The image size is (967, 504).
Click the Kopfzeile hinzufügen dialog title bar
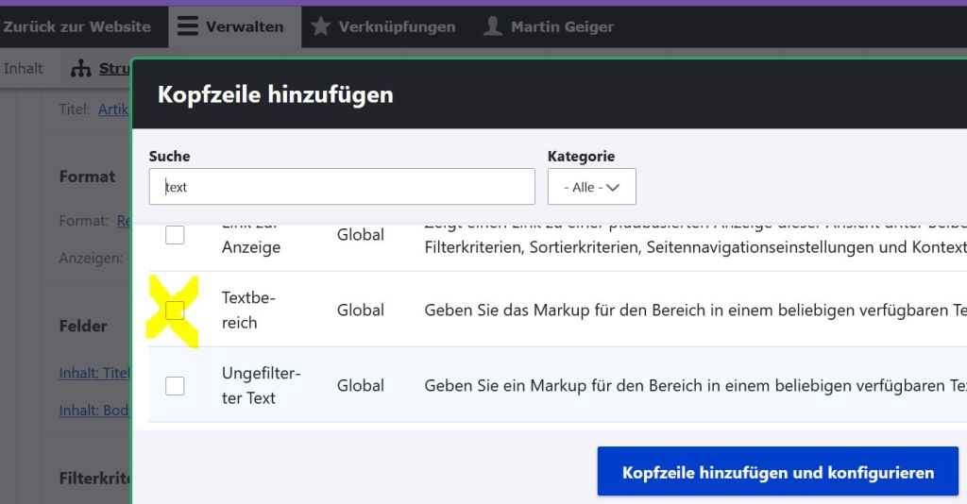click(x=548, y=94)
